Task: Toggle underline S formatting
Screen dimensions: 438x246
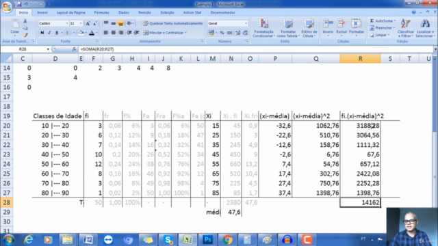Action: [x=57, y=33]
